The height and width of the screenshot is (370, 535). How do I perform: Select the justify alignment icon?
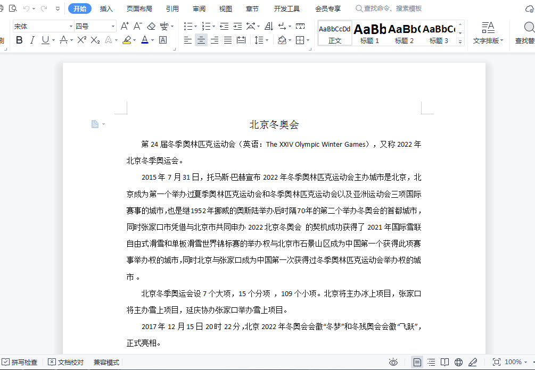tap(227, 40)
